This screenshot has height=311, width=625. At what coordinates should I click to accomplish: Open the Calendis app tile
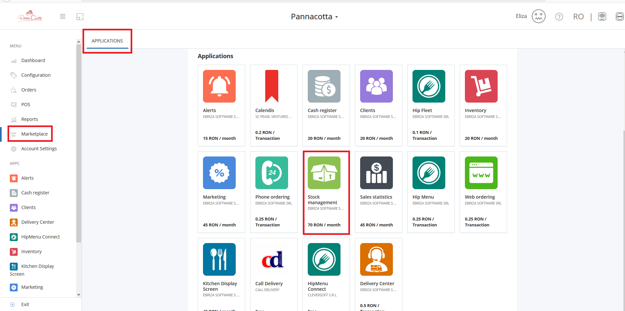coord(274,106)
